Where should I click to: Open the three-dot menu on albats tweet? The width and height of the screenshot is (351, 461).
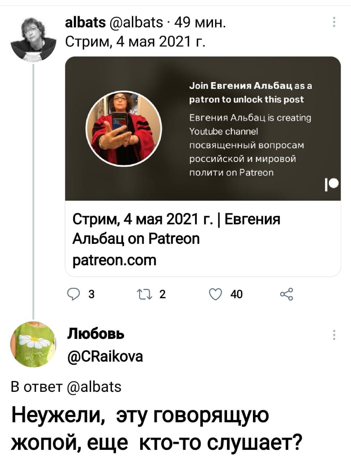coord(334,22)
